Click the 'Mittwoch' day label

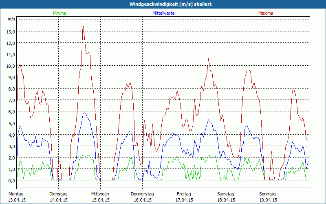pyautogui.click(x=100, y=194)
